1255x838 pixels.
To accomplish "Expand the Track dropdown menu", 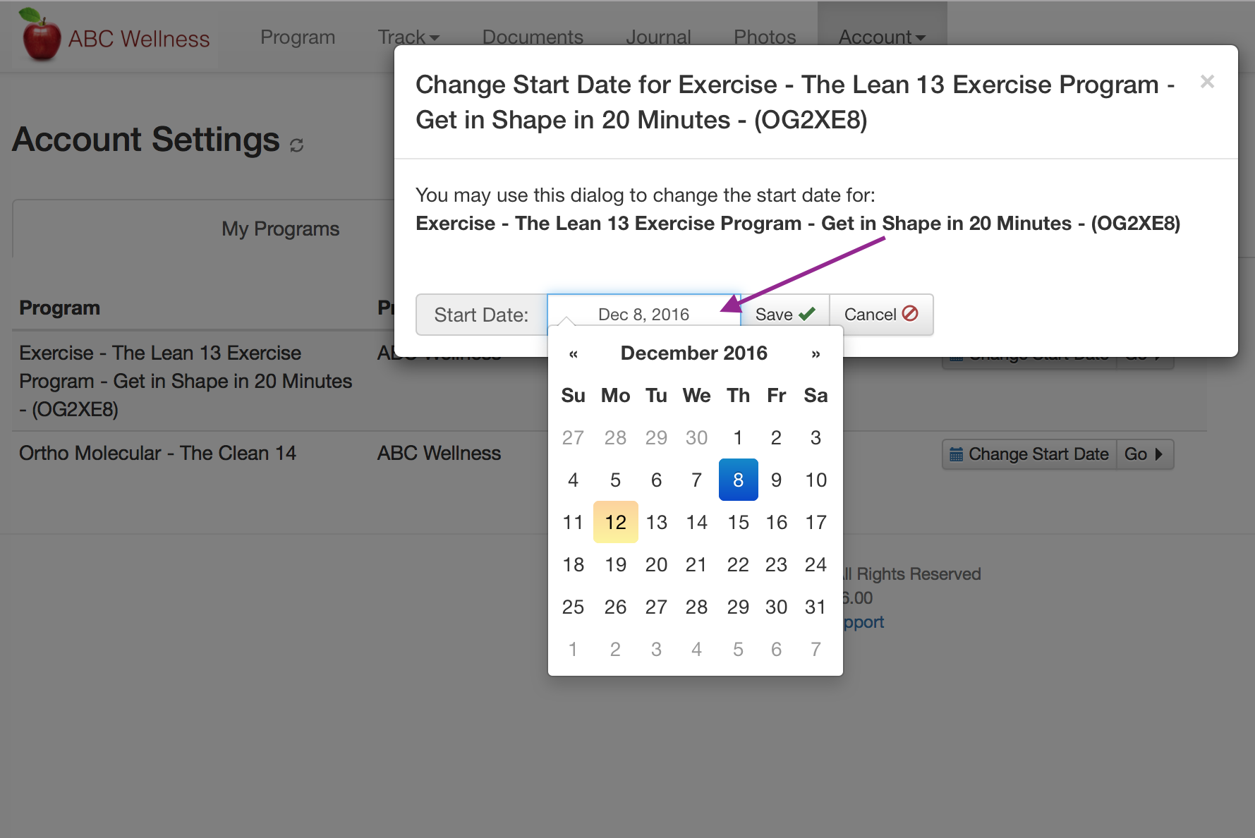I will coord(408,37).
